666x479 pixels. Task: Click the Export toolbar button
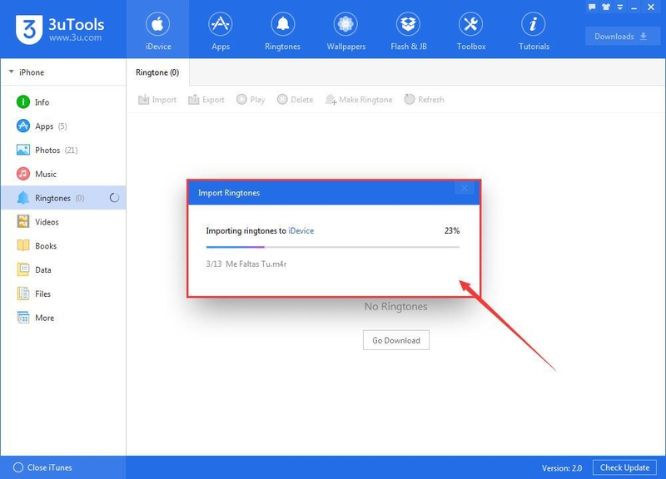pos(206,99)
